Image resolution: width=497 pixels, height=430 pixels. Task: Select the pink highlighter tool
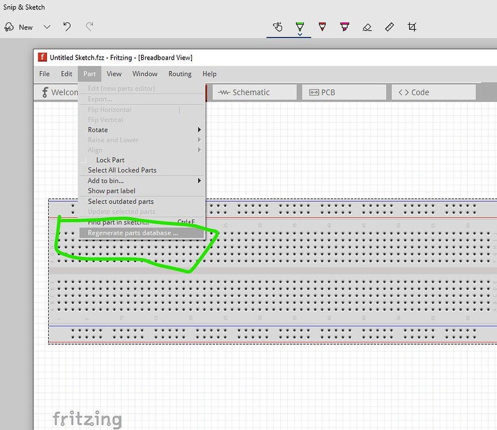coord(345,27)
